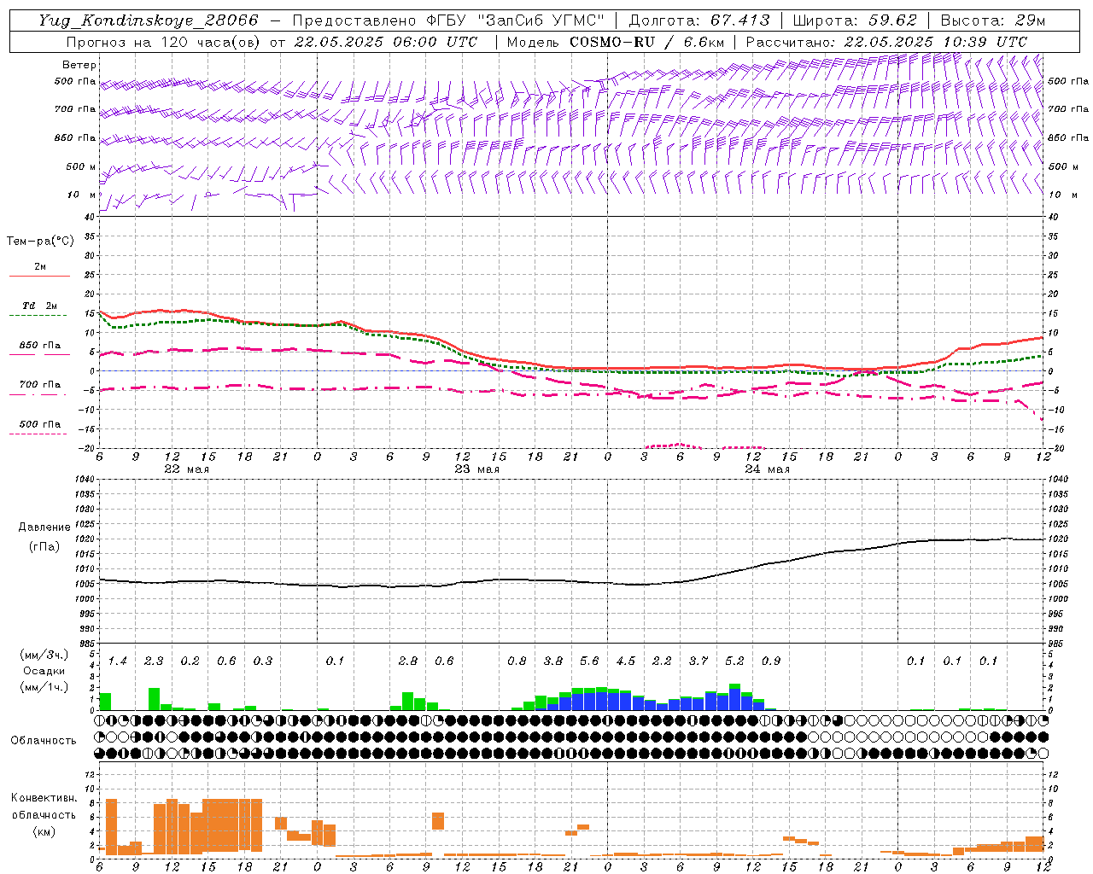The height and width of the screenshot is (874, 1093).
Task: Click 'Прогноз на 120 часа(ов)' forecast header
Action: [x=163, y=42]
